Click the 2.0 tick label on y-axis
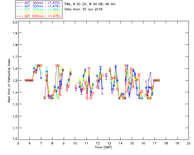The image size is (194, 155). tap(14, 22)
